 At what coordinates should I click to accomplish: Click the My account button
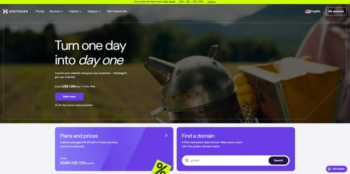click(336, 11)
